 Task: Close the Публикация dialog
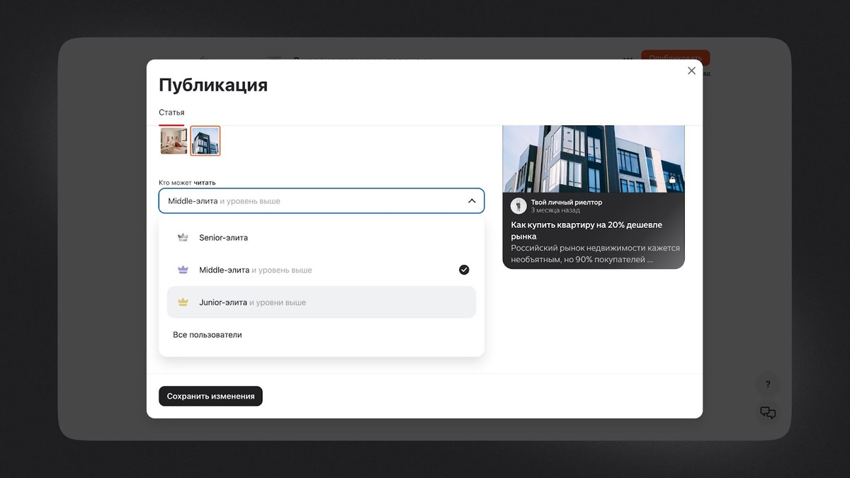691,71
